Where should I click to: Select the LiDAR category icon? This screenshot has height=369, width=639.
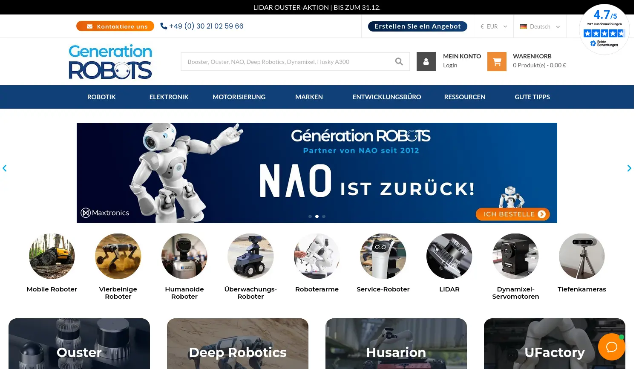point(449,256)
